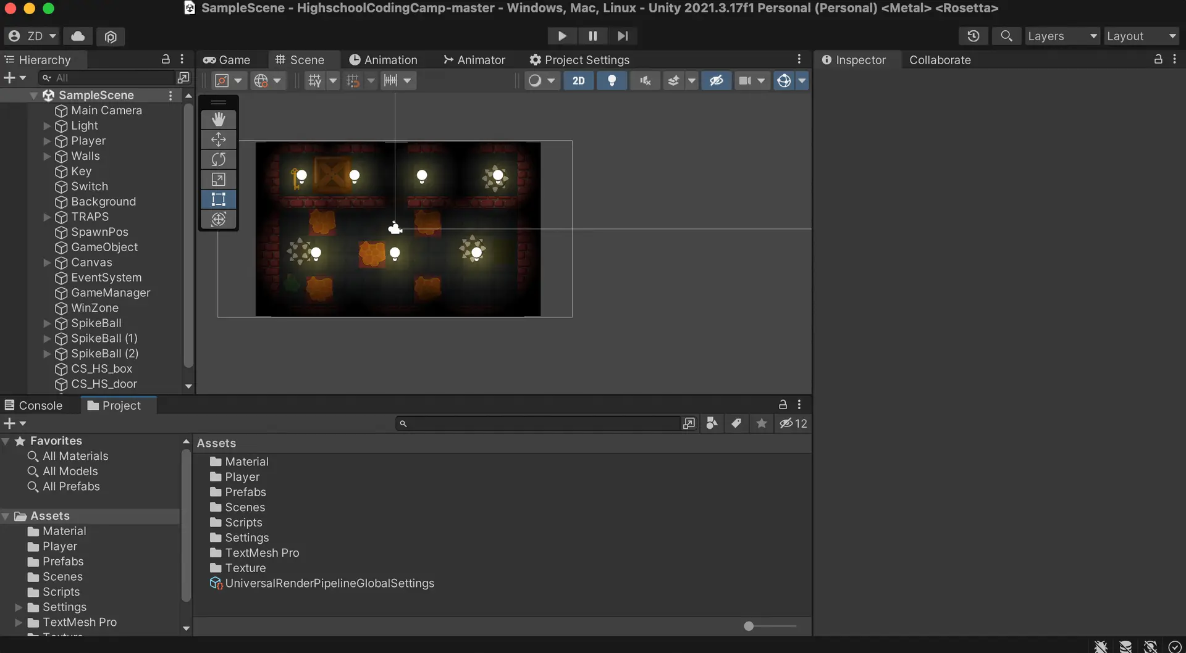The width and height of the screenshot is (1186, 653).
Task: Select the Hand tool in Scene view
Action: [x=218, y=119]
